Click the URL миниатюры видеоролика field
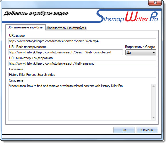The width and height of the screenshot is (168, 145). 82,63
